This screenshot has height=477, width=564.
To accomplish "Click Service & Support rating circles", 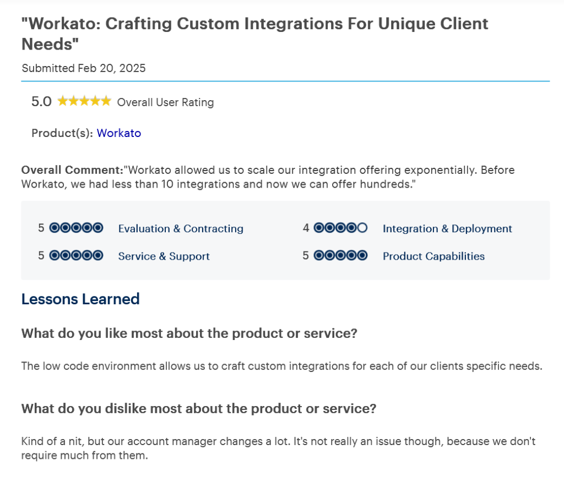I will point(76,256).
